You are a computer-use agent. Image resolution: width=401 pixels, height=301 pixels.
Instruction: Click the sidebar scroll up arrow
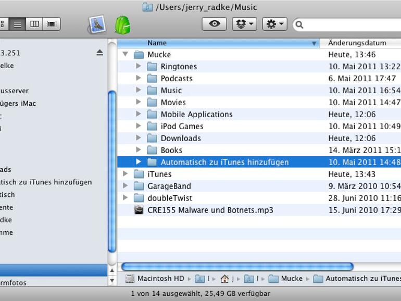(x=112, y=270)
